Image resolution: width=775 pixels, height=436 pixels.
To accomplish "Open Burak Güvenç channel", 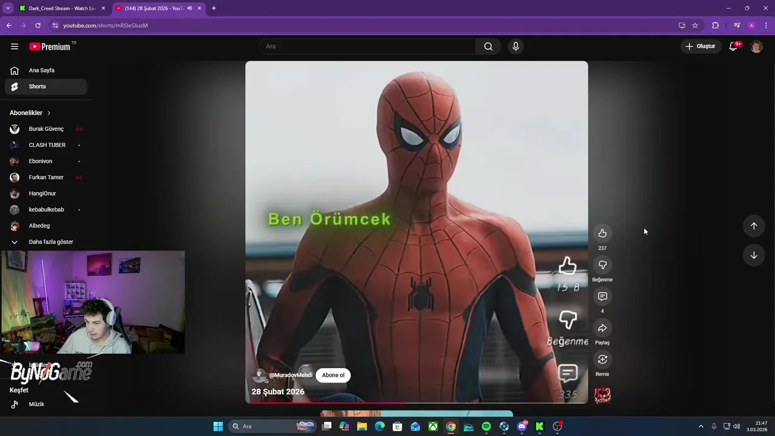I will pyautogui.click(x=46, y=129).
